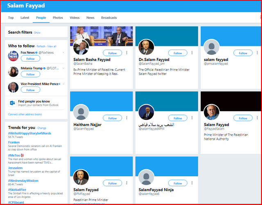Click the @SalamBasha handle

(x=83, y=64)
